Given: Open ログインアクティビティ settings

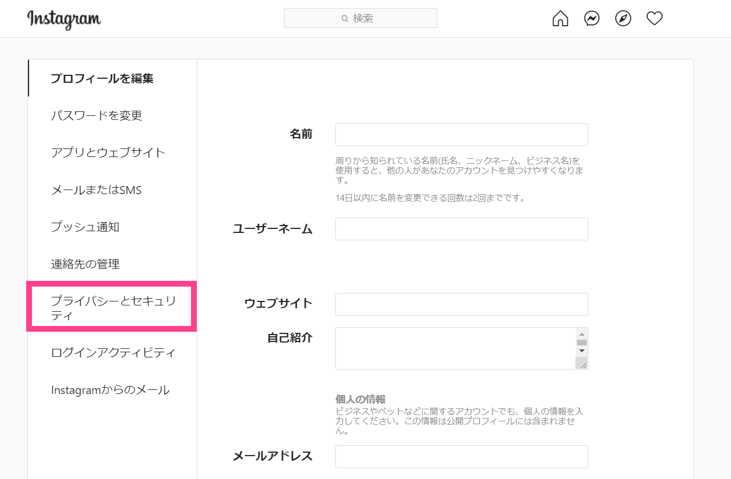Looking at the screenshot, I should [112, 352].
